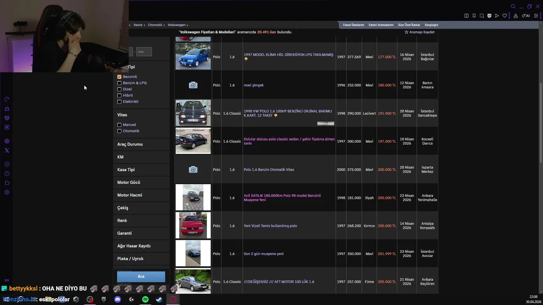
Task: Open Steam from the taskbar
Action: click(x=159, y=299)
